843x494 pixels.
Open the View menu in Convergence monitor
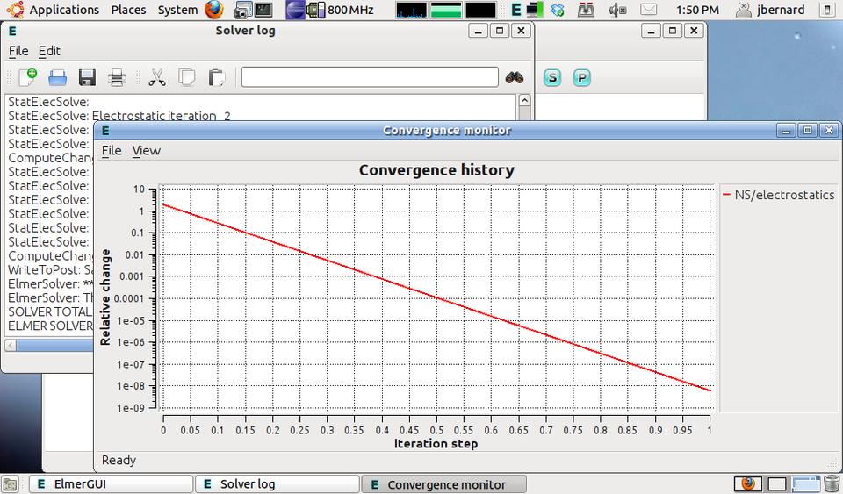click(146, 150)
